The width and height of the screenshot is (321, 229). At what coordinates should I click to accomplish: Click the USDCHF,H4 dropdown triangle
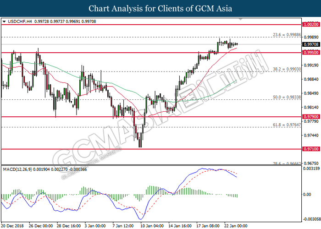[4, 22]
